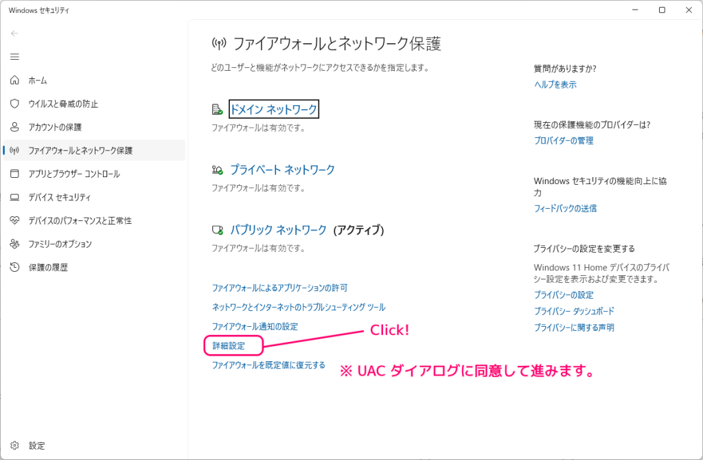Image resolution: width=703 pixels, height=460 pixels.
Task: Open ドメイン ネットワーク firewall settings
Action: 274,108
